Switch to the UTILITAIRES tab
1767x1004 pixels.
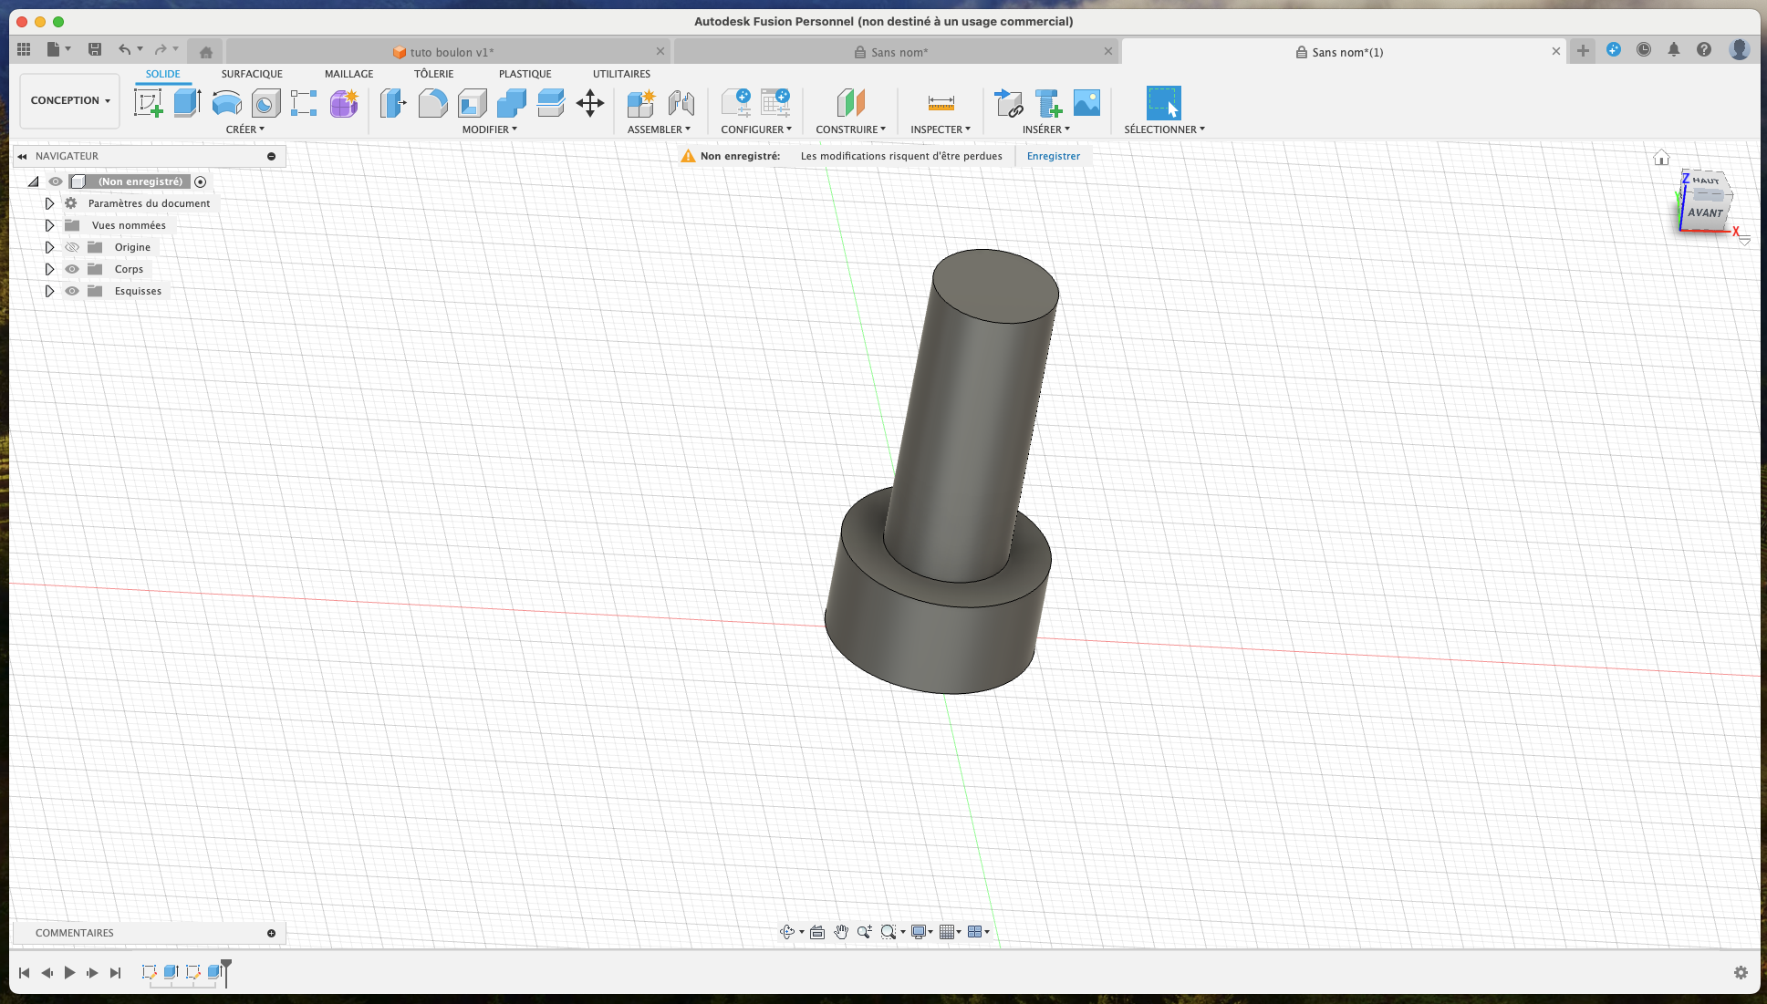pyautogui.click(x=621, y=74)
